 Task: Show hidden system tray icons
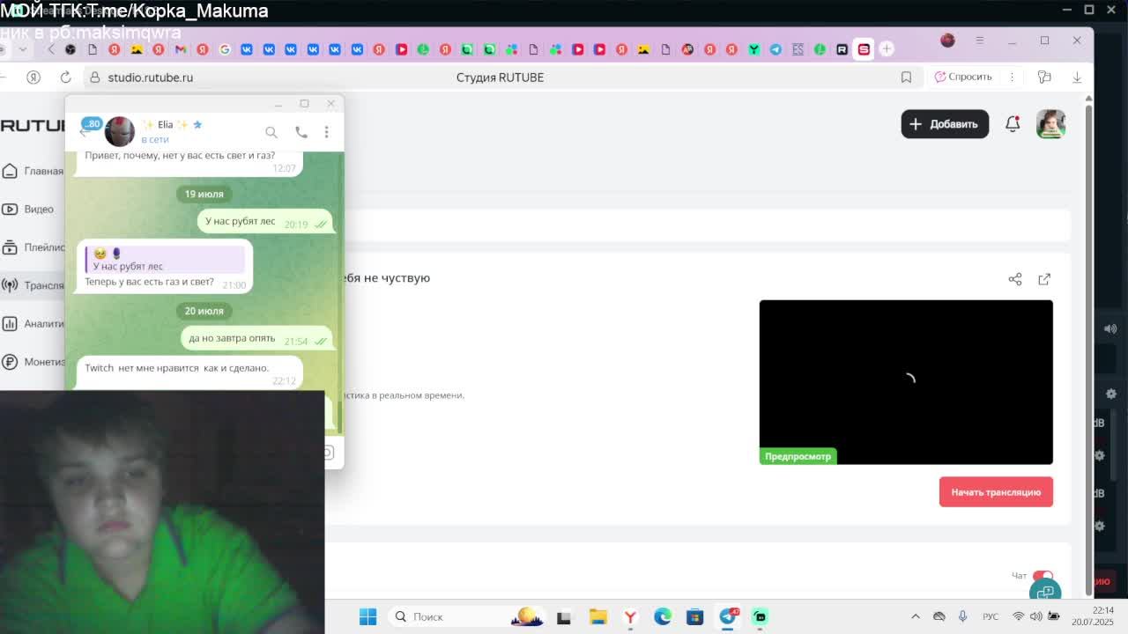[x=916, y=616]
